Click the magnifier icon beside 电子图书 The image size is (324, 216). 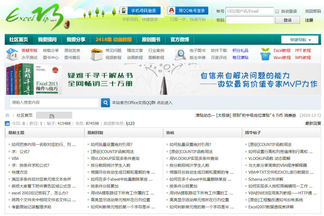(180, 54)
